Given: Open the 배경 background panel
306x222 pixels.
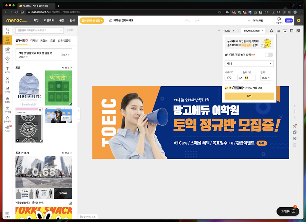Looking at the screenshot, I should (x=7, y=80).
